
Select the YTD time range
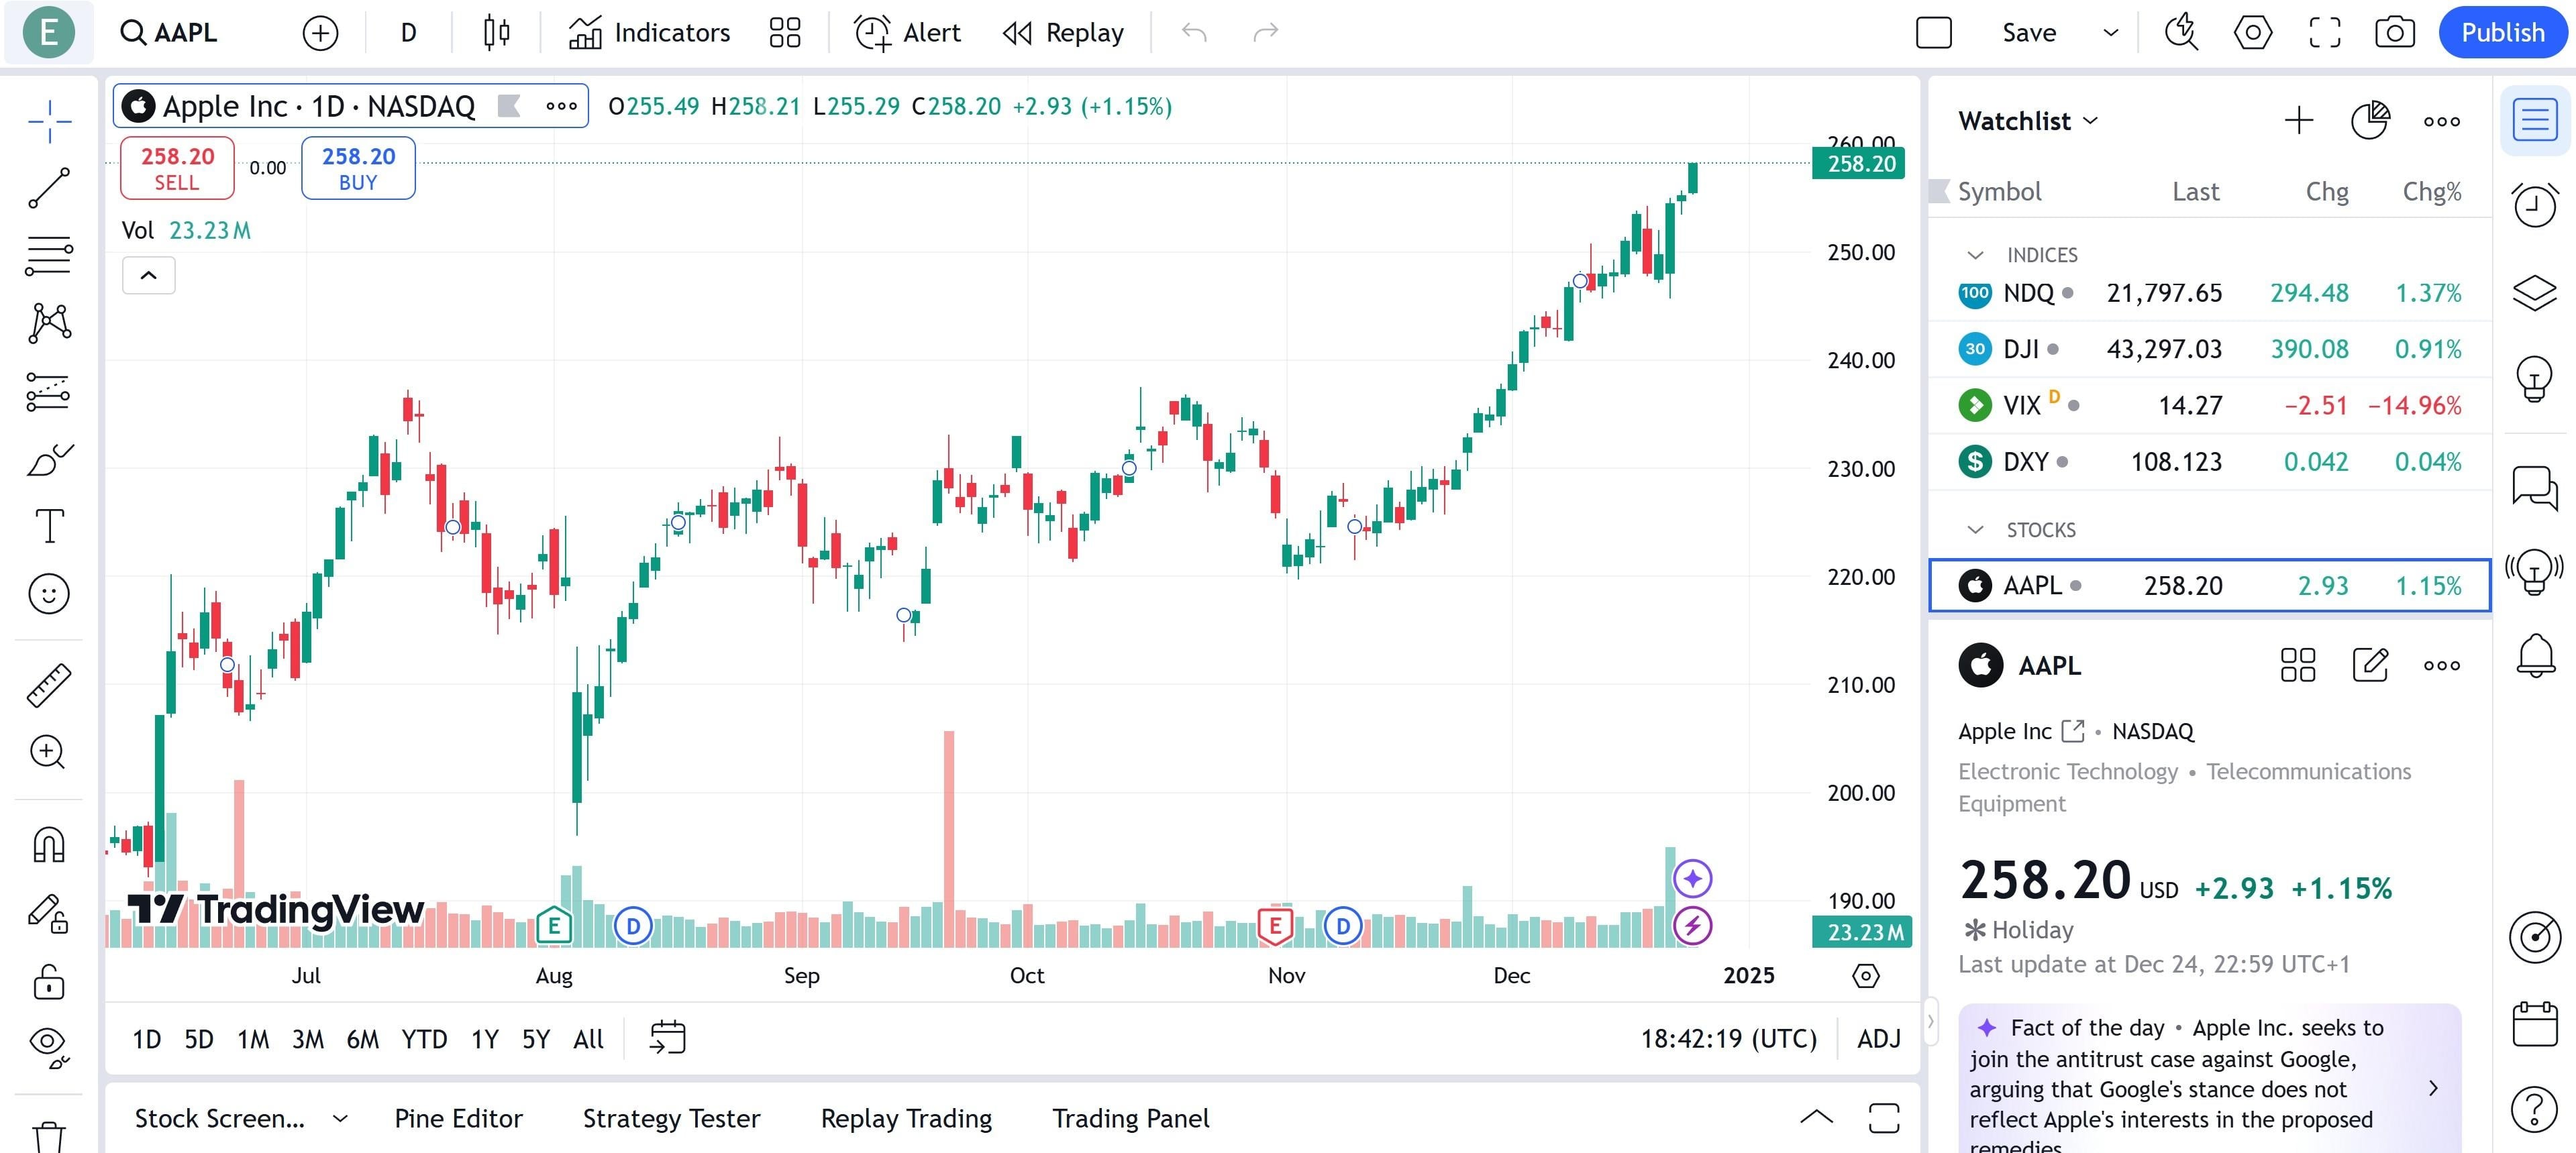[x=424, y=1039]
